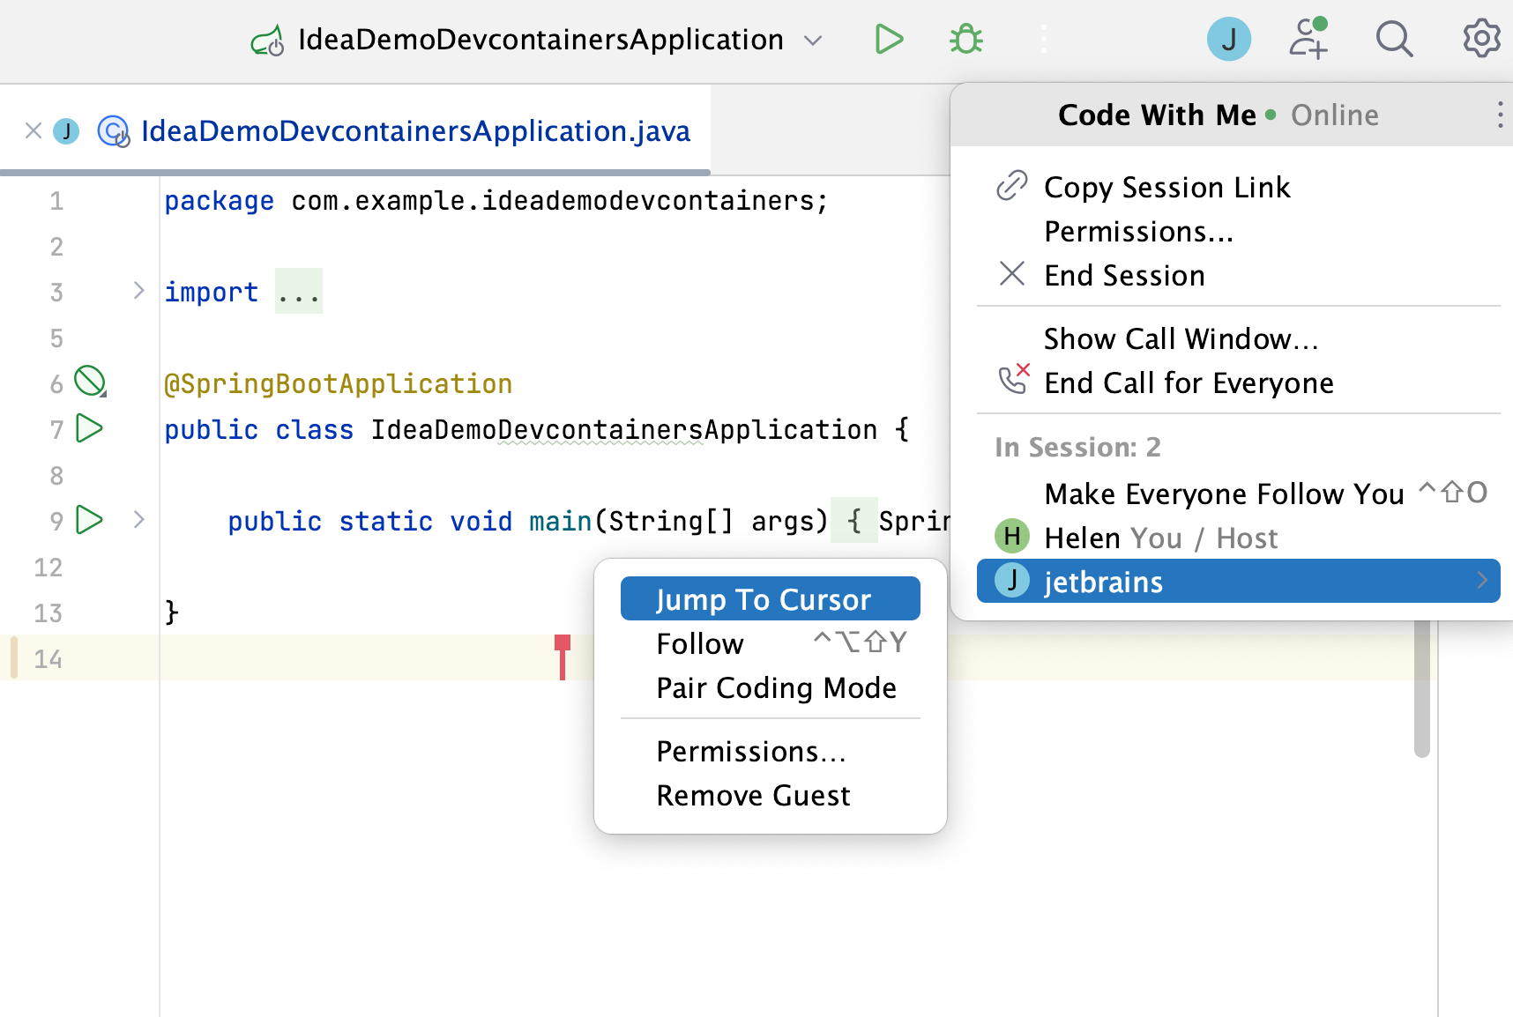Click End Session
This screenshot has width=1513, height=1017.
click(1124, 275)
